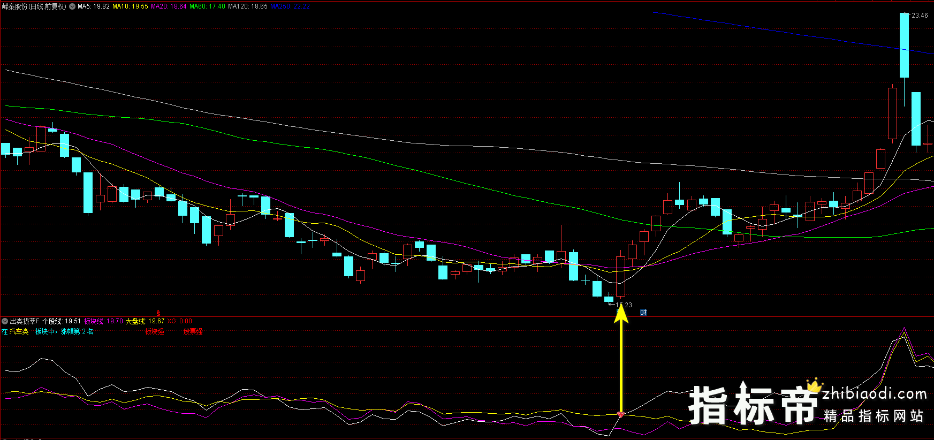Select the 嵘泰股份(日线,前复权) chart title
The image size is (934, 440).
tap(34, 6)
